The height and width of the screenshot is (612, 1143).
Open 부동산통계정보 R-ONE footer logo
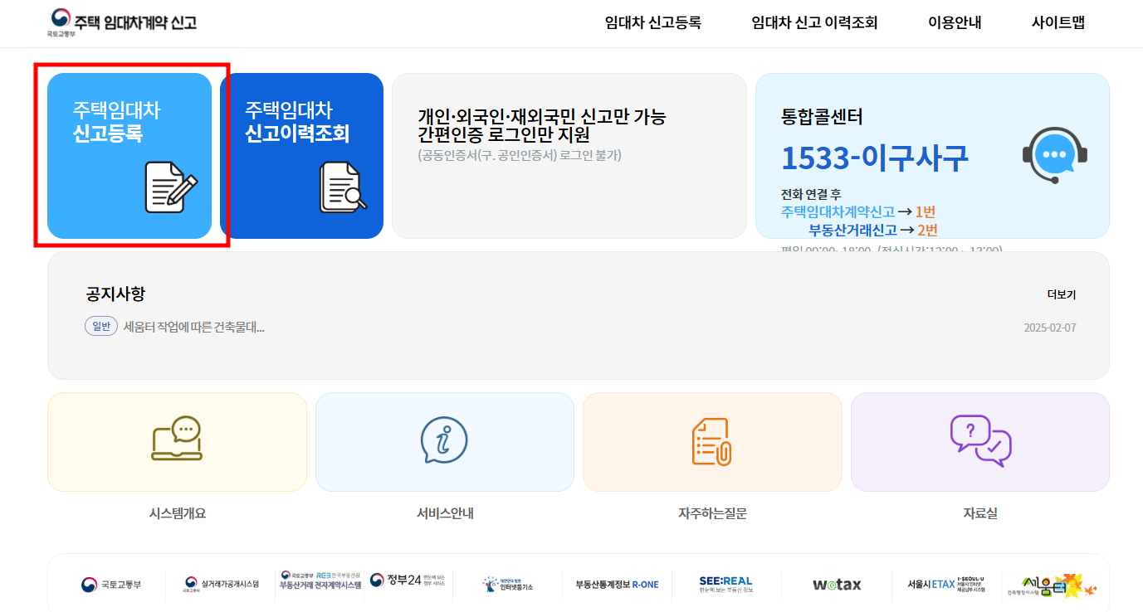(617, 585)
